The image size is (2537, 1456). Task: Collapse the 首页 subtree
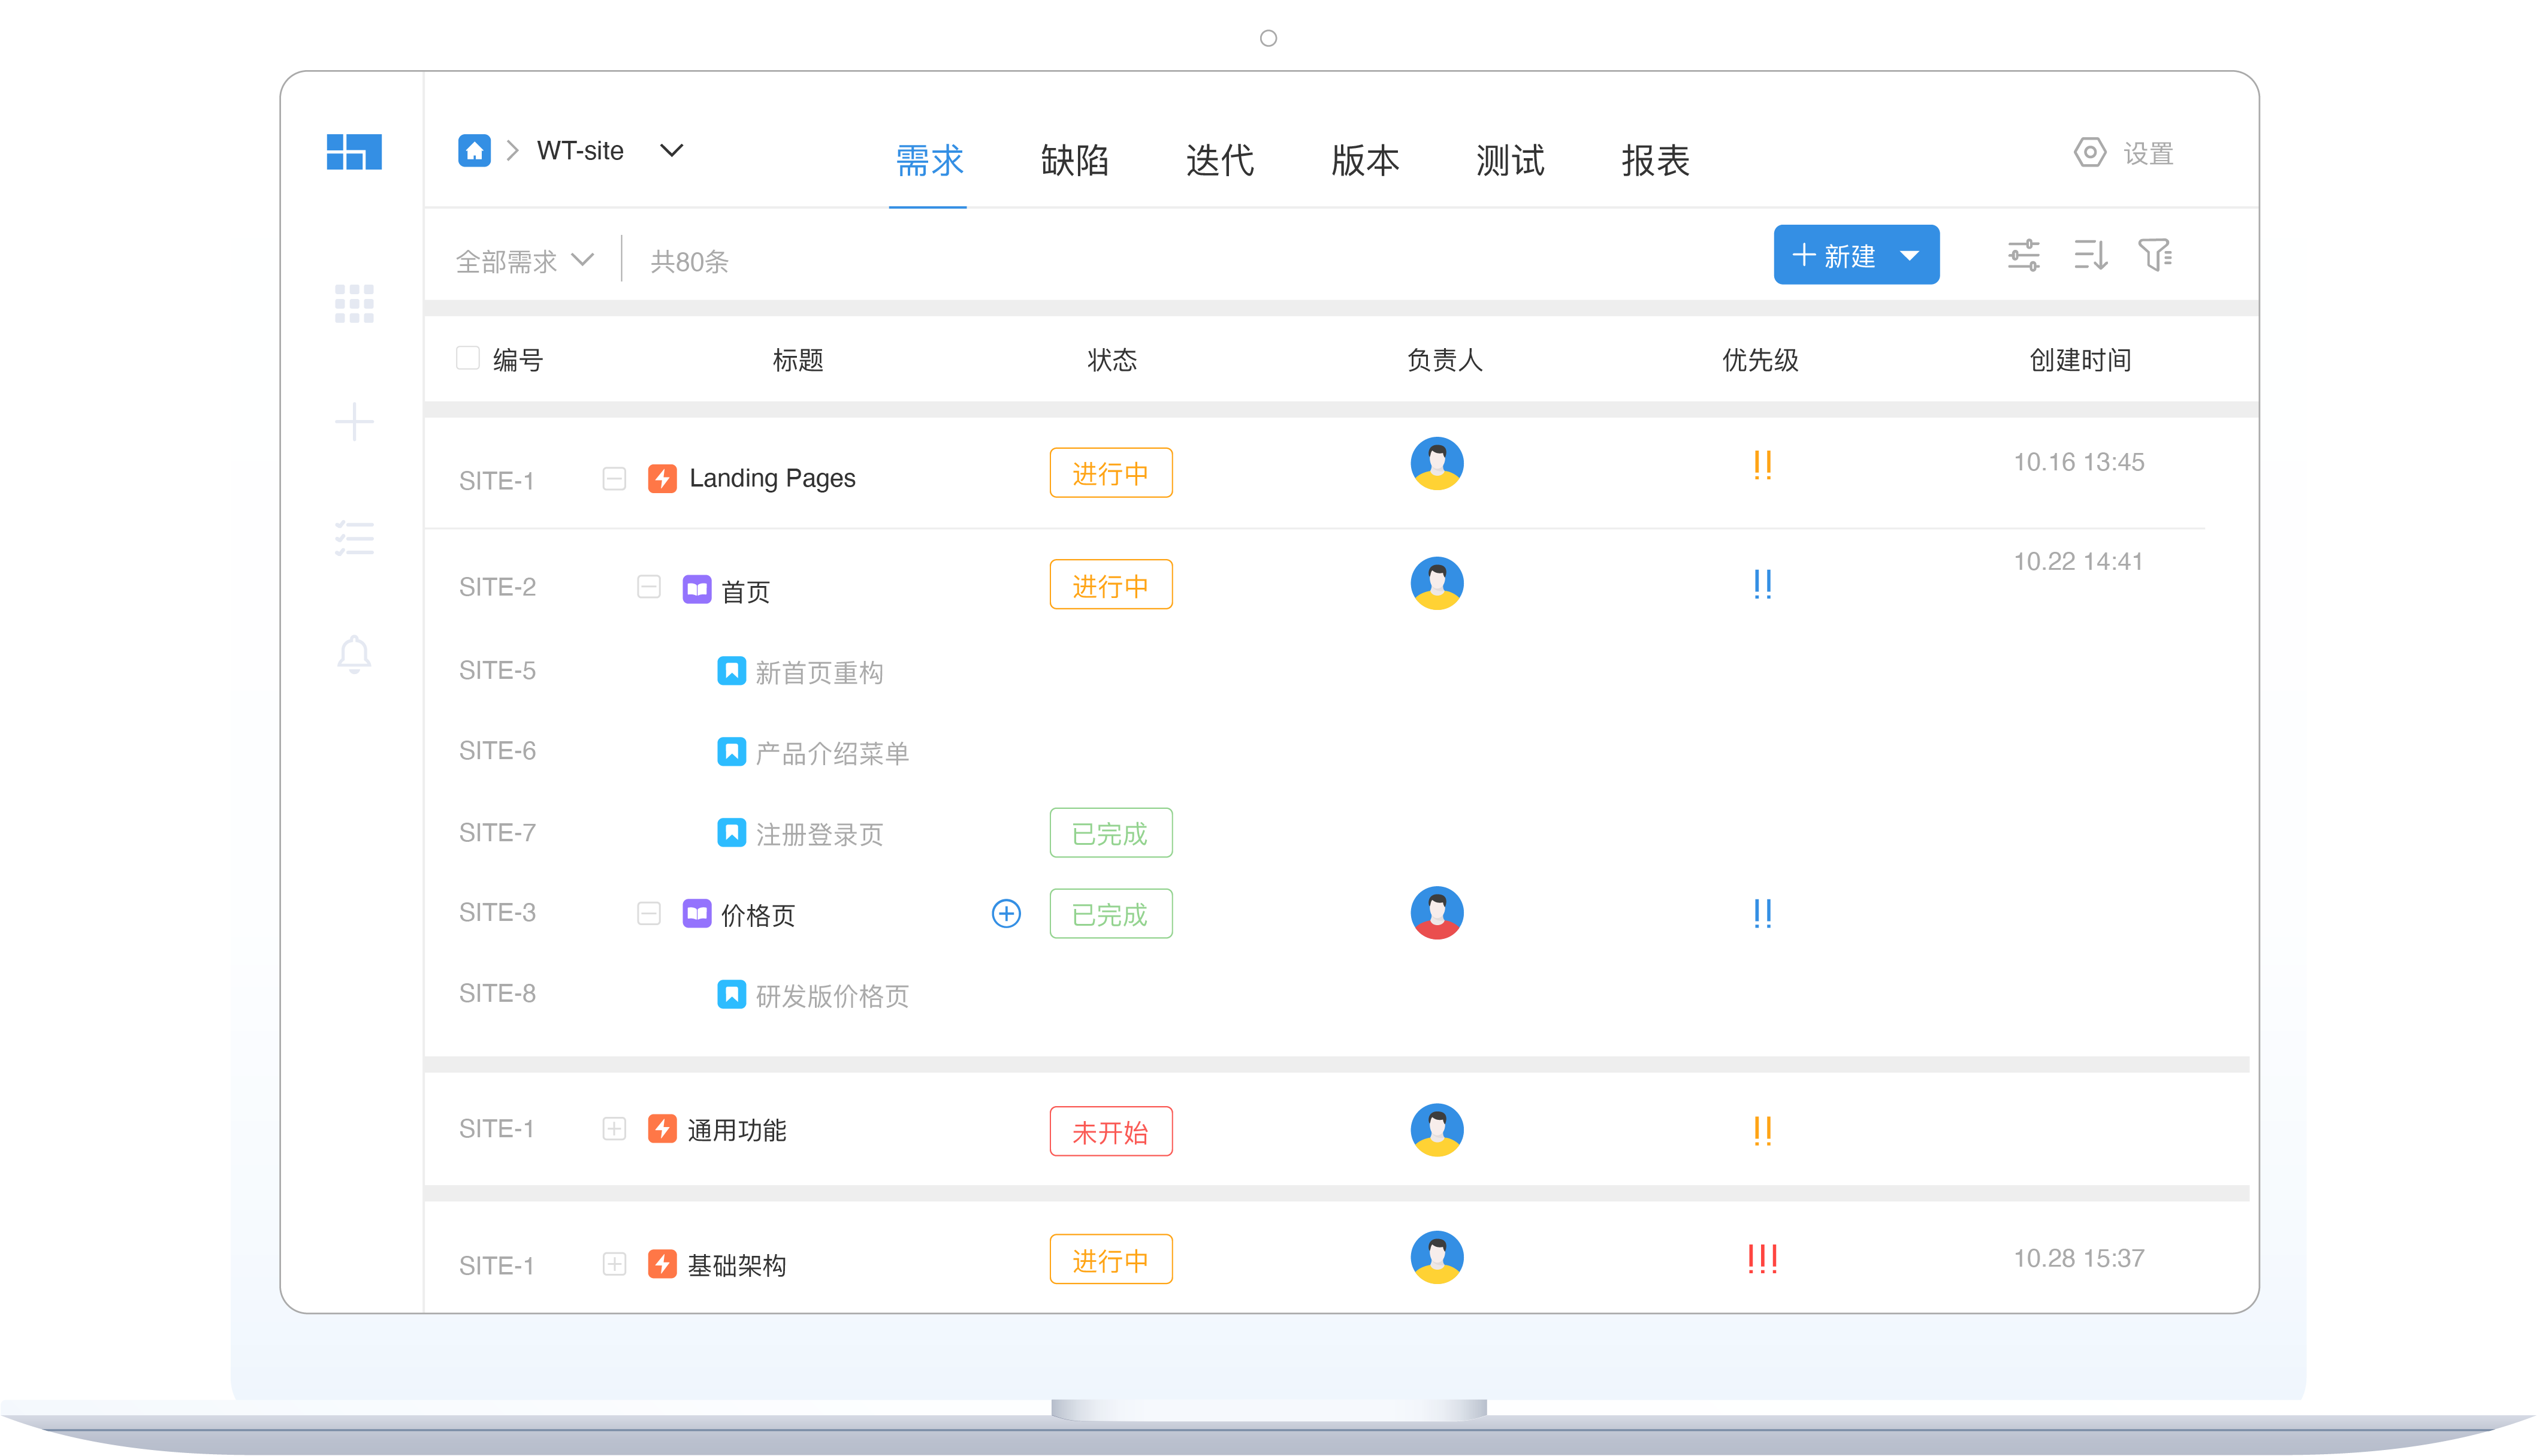coord(649,587)
